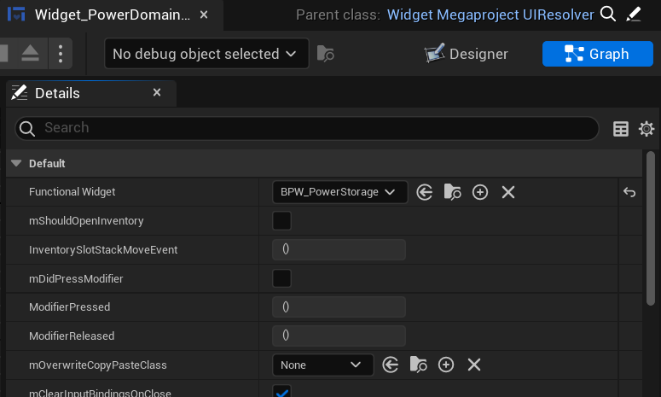Close the Widget_PowerDomain tab
Viewport: 661px width, 397px height.
204,15
